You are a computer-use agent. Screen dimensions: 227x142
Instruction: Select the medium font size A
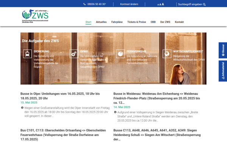point(160,5)
